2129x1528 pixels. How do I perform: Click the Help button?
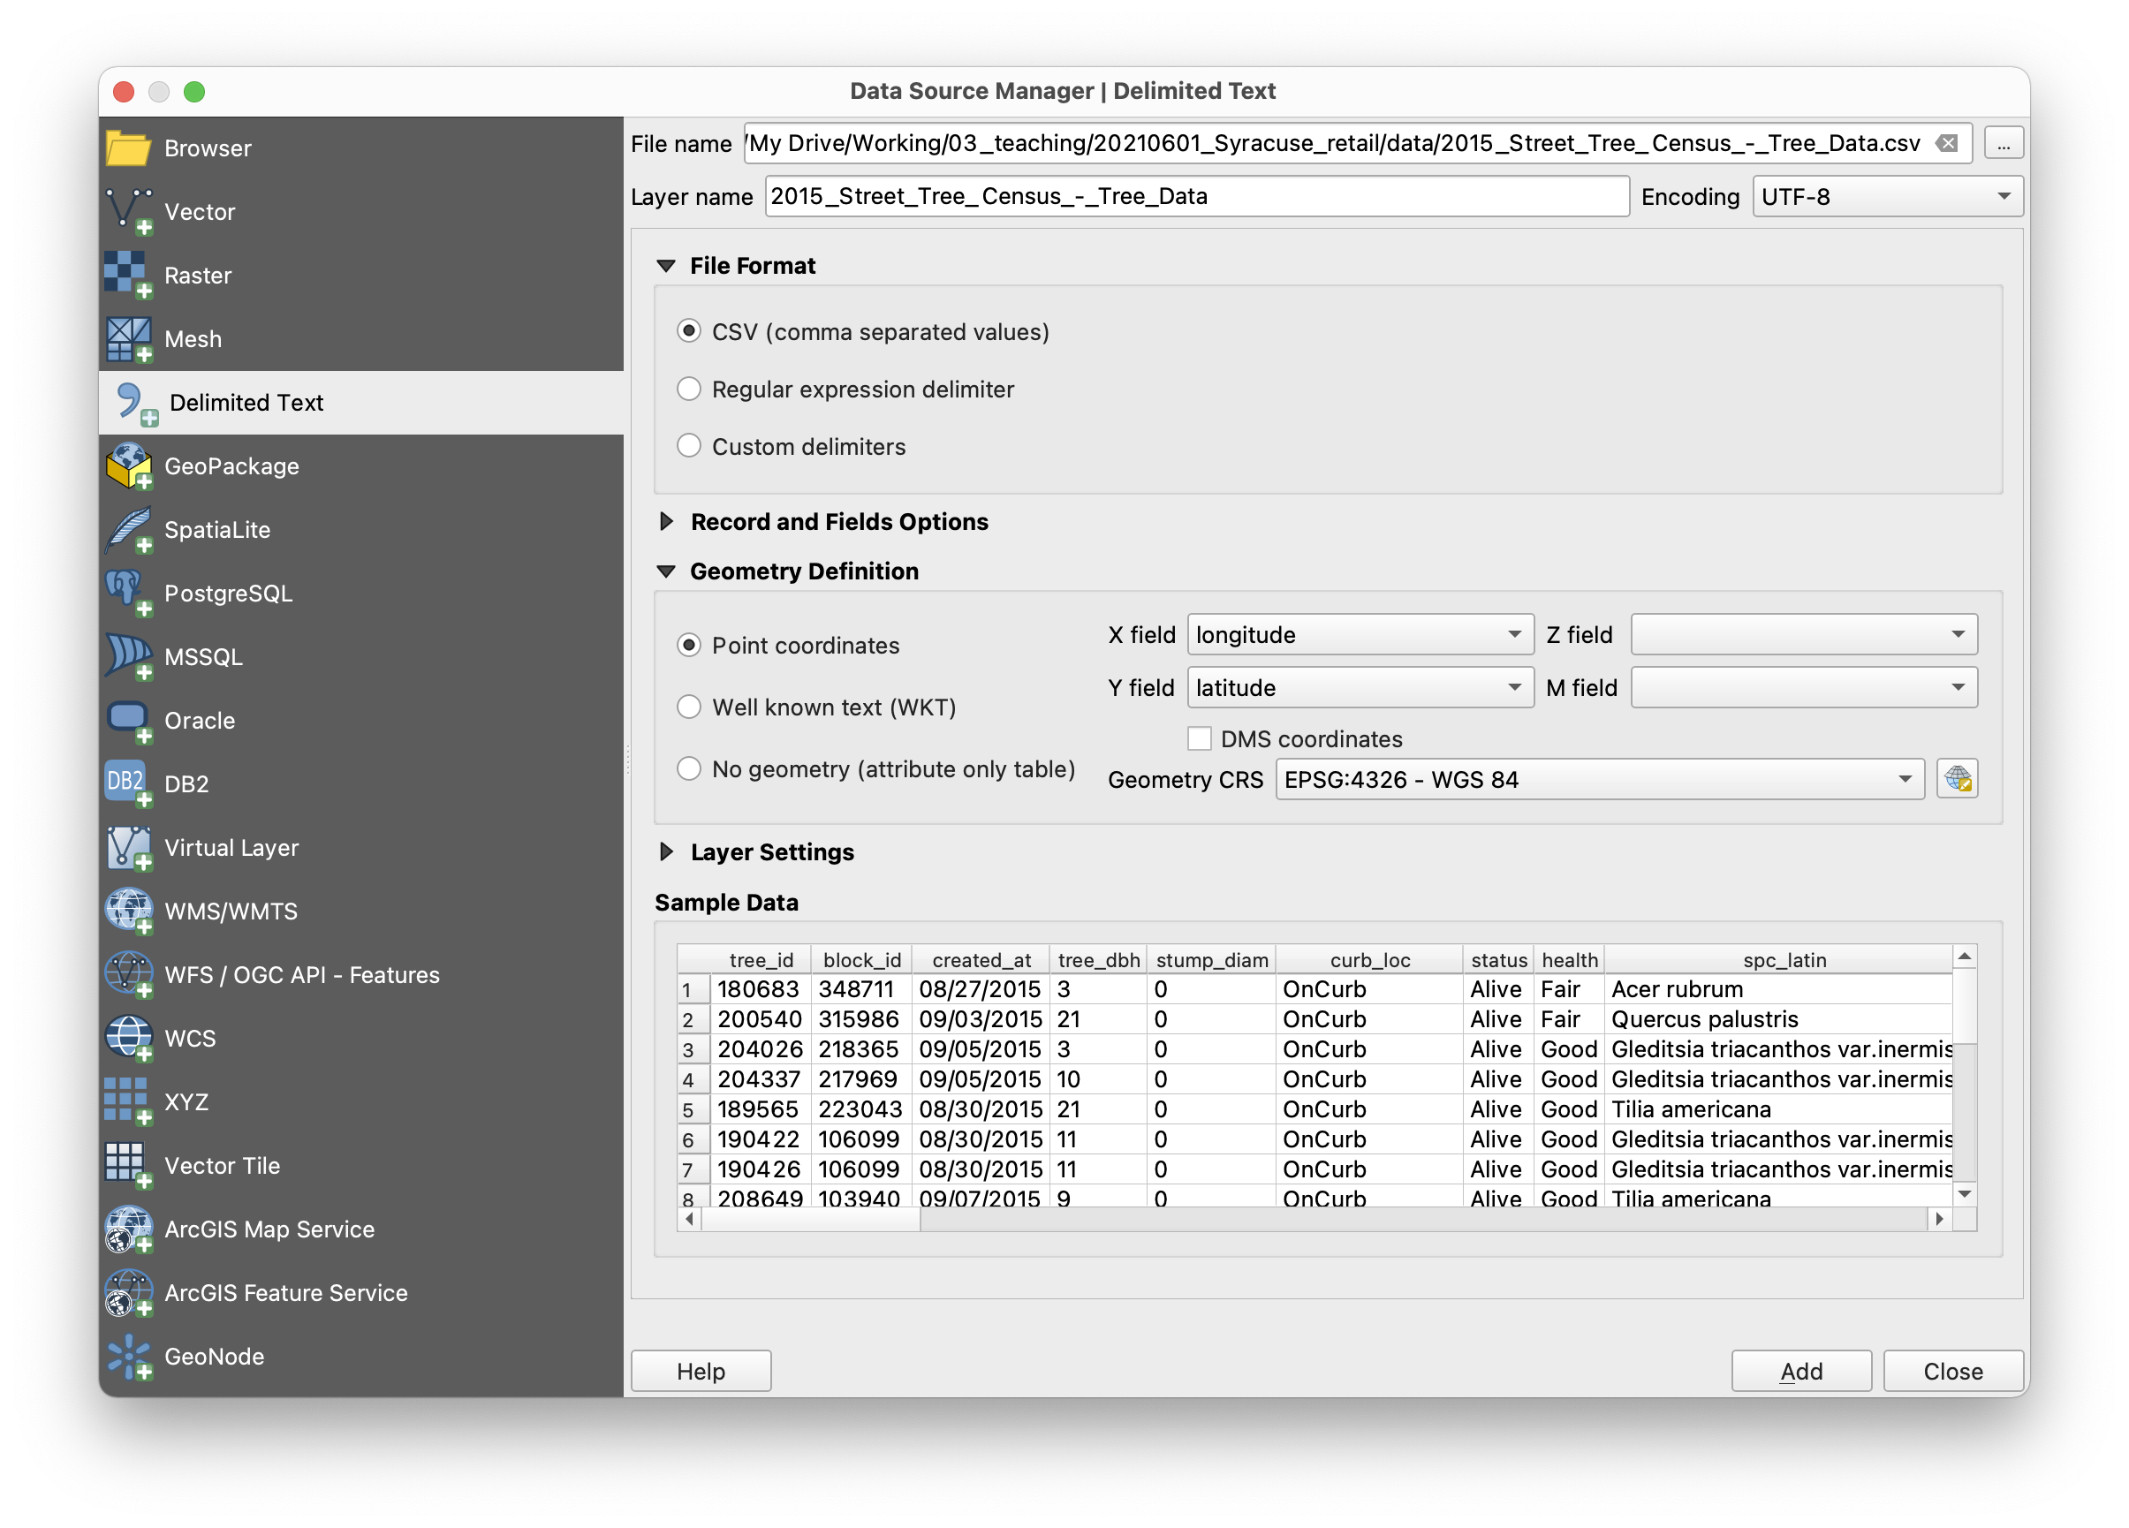click(701, 1370)
